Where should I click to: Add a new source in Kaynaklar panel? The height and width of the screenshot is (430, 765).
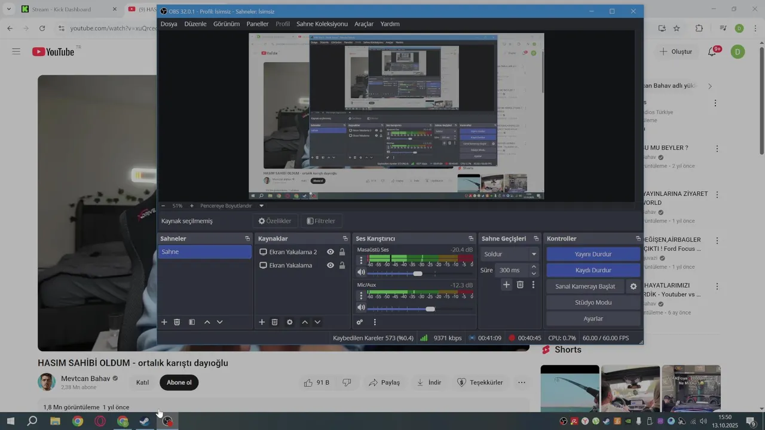point(262,322)
